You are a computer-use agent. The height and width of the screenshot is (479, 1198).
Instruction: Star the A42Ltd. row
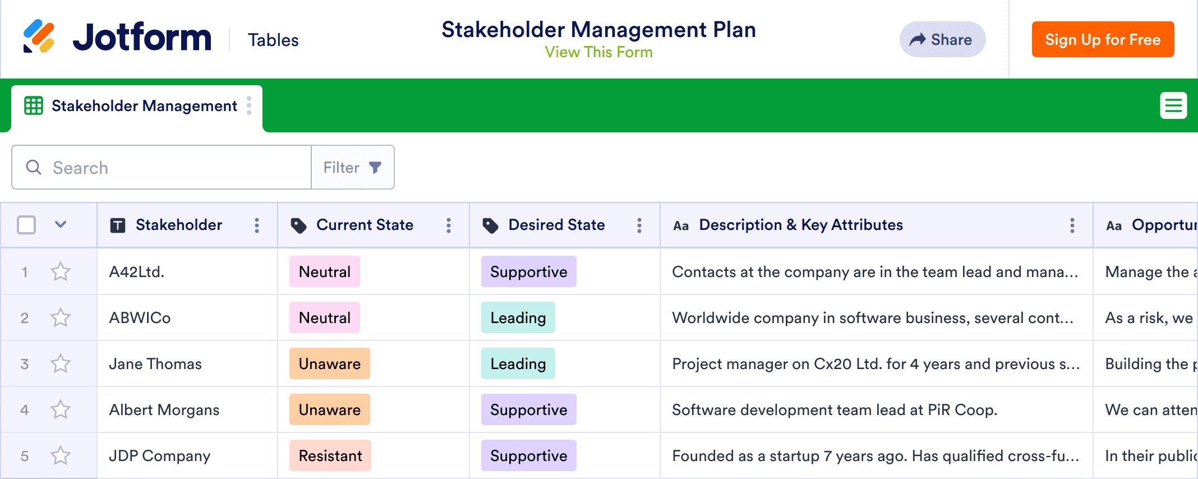tap(61, 272)
